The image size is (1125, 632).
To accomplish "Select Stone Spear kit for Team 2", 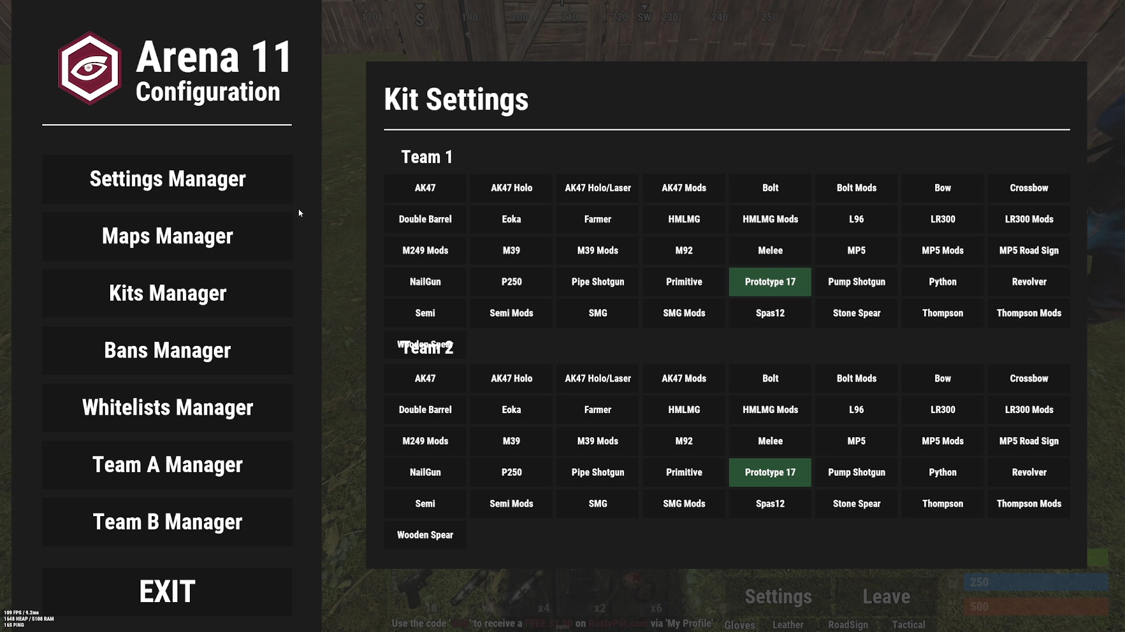I will point(857,504).
